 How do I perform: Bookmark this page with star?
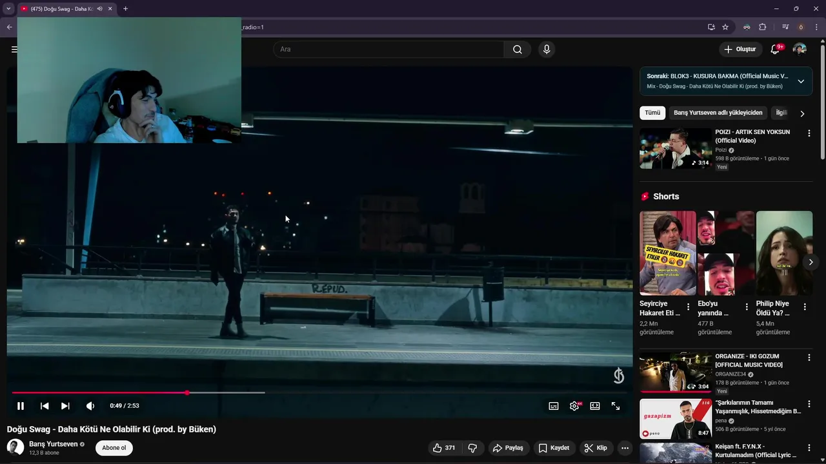click(725, 27)
